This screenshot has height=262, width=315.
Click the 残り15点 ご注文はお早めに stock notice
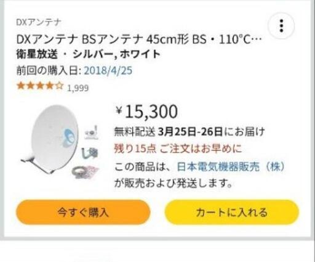click(x=178, y=149)
